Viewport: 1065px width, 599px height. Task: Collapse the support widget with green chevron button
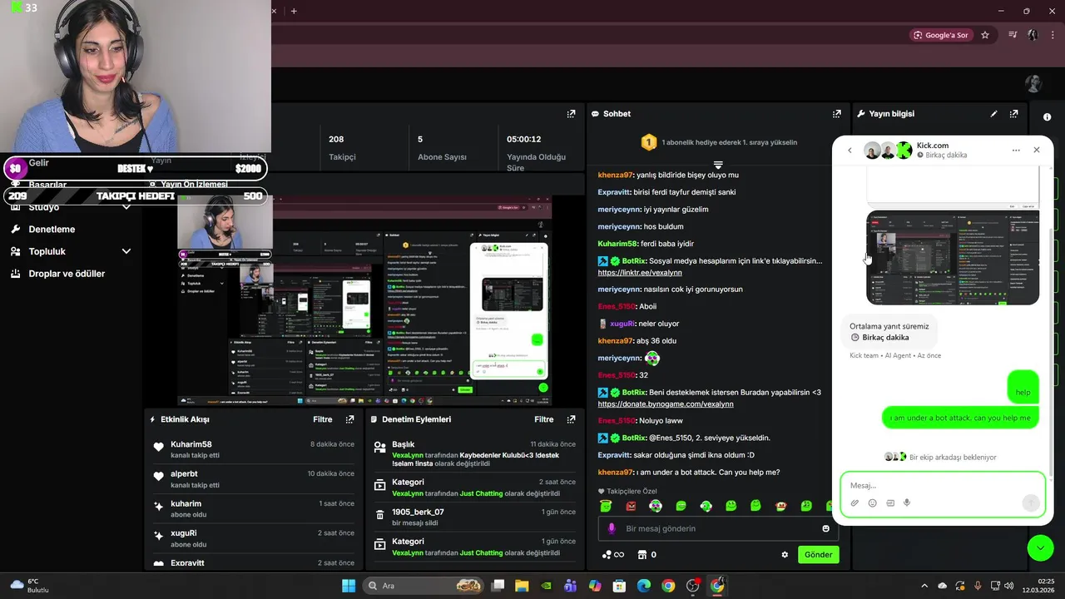[1040, 547]
